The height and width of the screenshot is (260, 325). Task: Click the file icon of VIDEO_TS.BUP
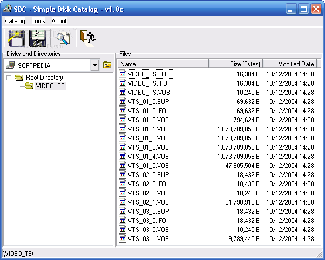(123, 74)
